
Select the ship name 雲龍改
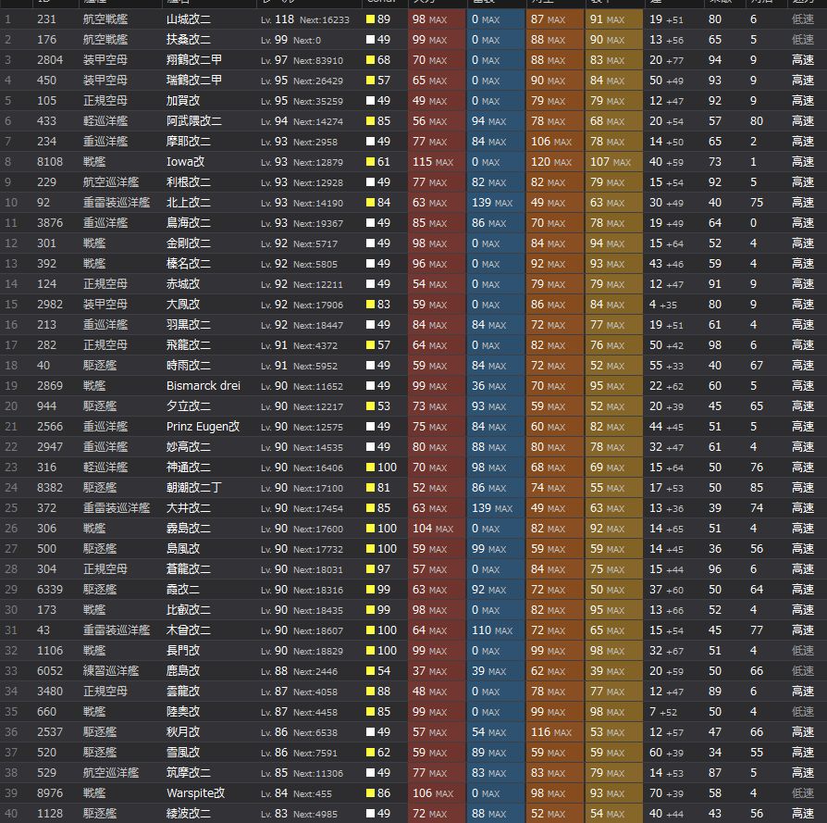[183, 692]
